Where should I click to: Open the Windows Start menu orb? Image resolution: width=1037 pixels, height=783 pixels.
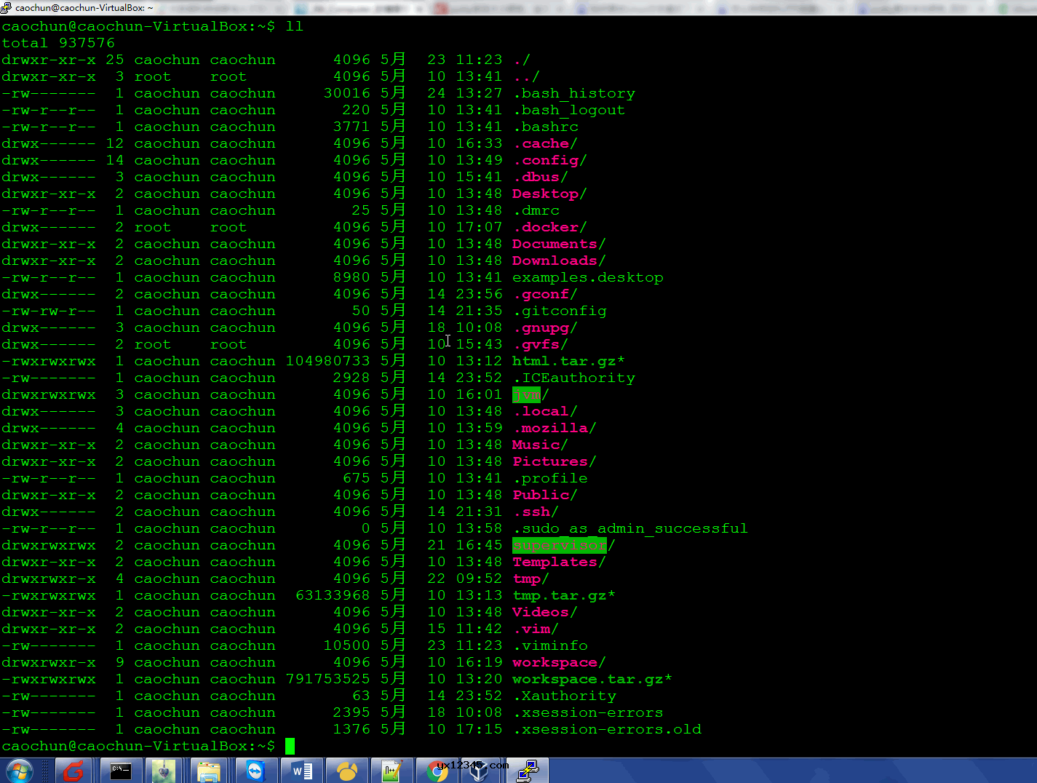(x=19, y=771)
